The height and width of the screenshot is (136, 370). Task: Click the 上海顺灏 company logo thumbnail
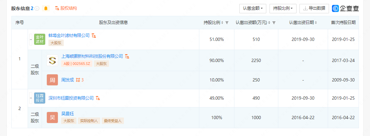(52, 60)
